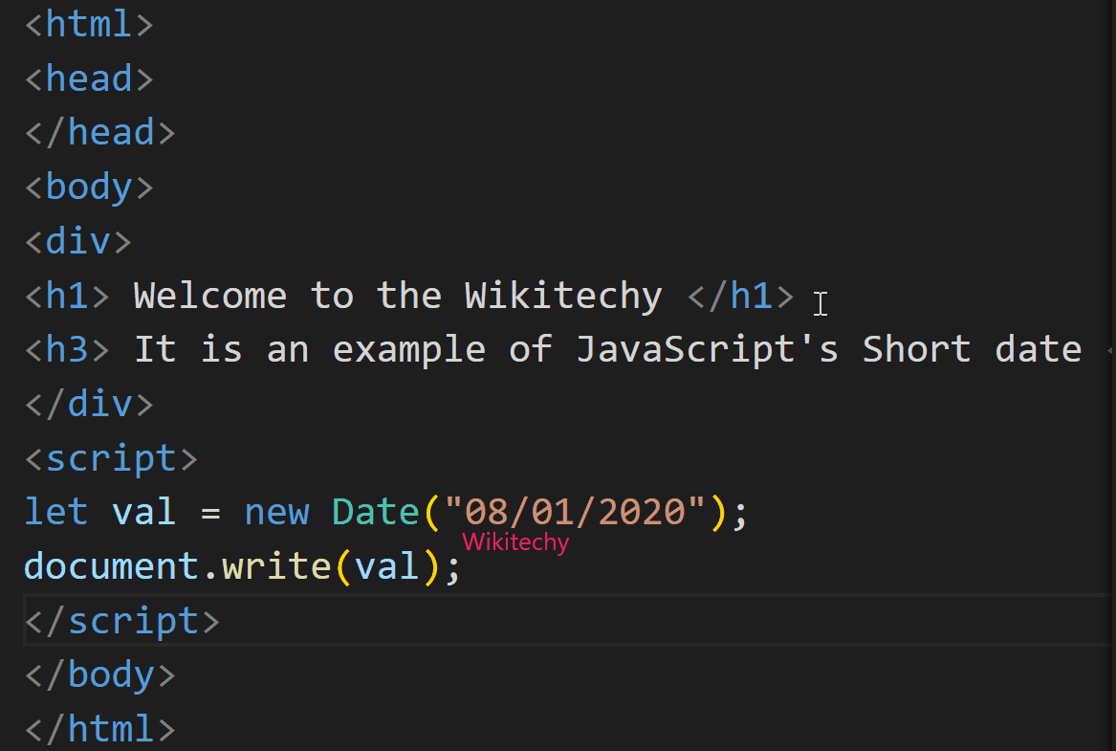The image size is (1116, 751).
Task: Click the word JavaScript's in the h3 line
Action: (x=708, y=348)
